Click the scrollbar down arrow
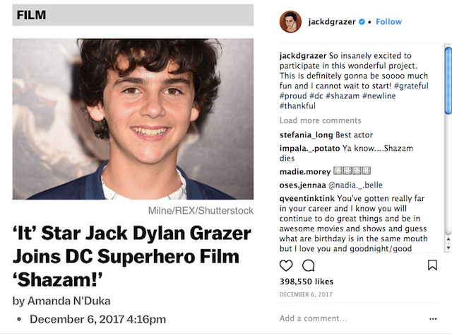The image size is (452, 334). 448,248
